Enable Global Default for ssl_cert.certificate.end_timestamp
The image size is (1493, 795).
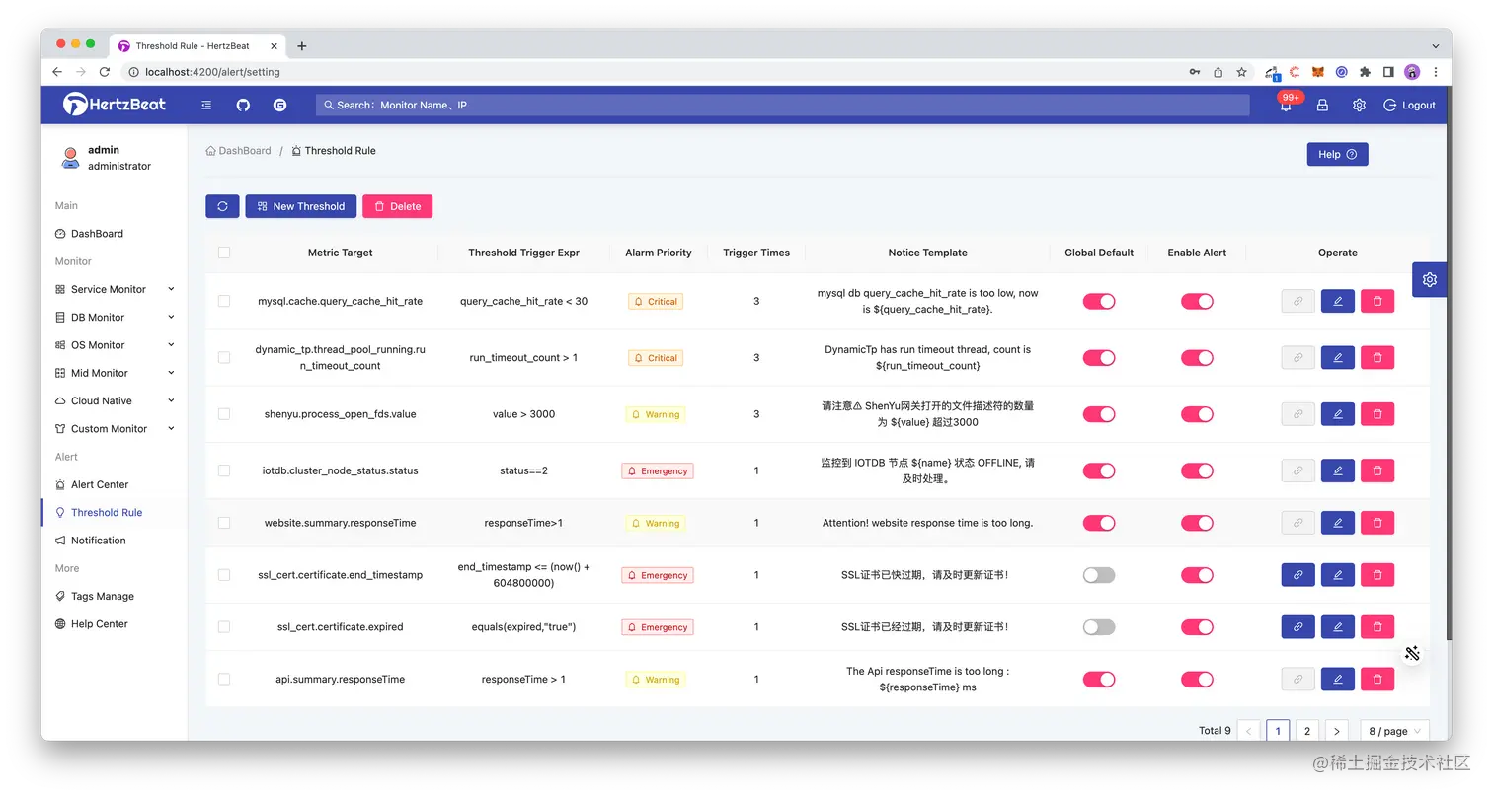coord(1099,575)
